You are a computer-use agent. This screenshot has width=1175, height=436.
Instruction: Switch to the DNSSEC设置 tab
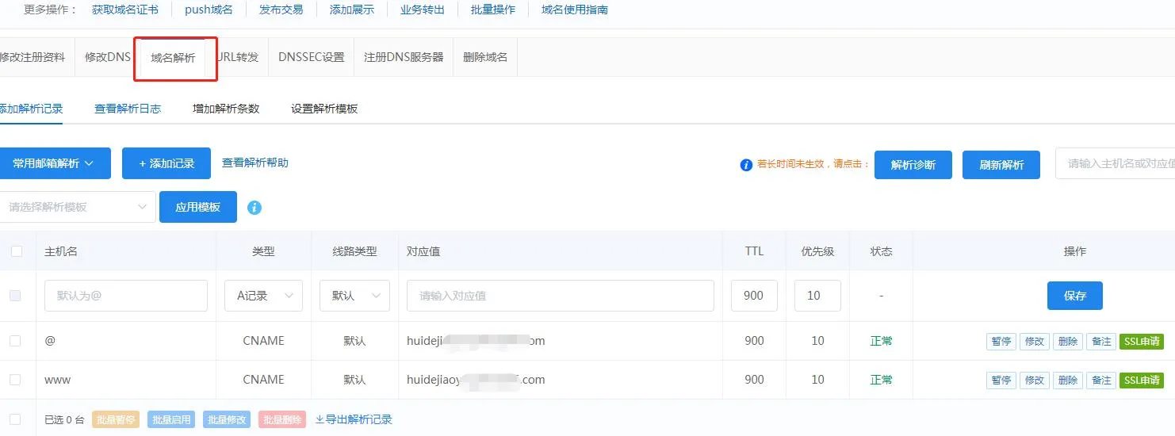click(x=311, y=57)
